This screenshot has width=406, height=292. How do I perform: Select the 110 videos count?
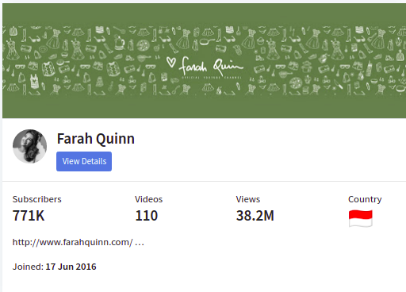click(147, 216)
